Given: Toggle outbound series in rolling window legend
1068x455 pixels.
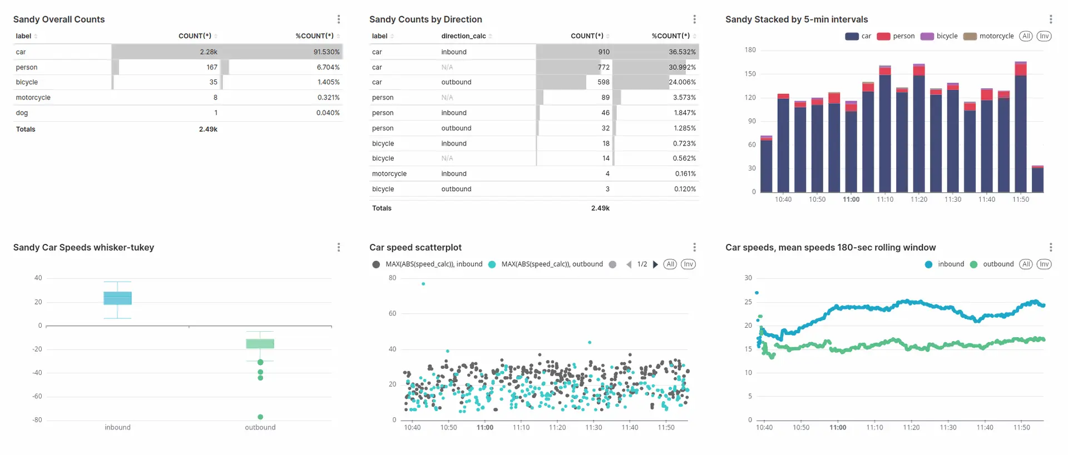Looking at the screenshot, I should (x=992, y=264).
